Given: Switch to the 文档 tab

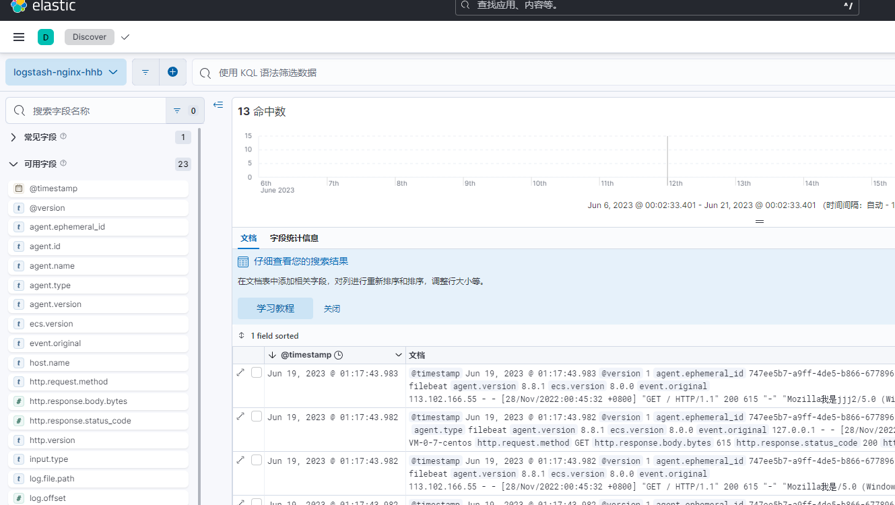Looking at the screenshot, I should point(248,238).
